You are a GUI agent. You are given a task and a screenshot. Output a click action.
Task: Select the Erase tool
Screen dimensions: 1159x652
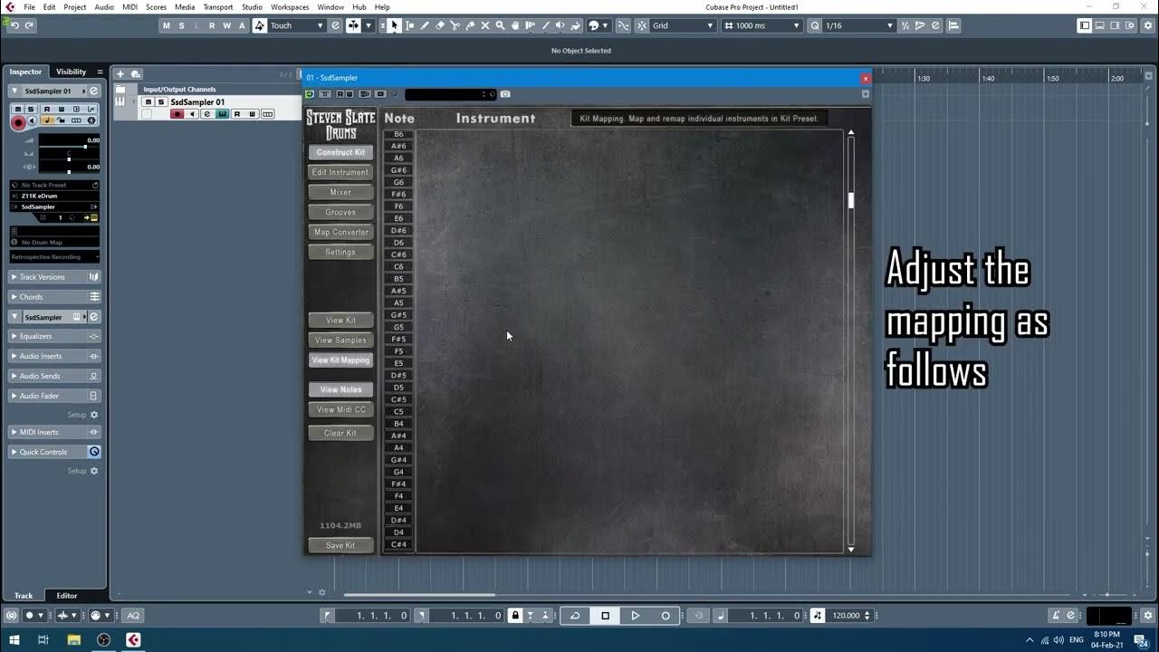click(x=440, y=25)
